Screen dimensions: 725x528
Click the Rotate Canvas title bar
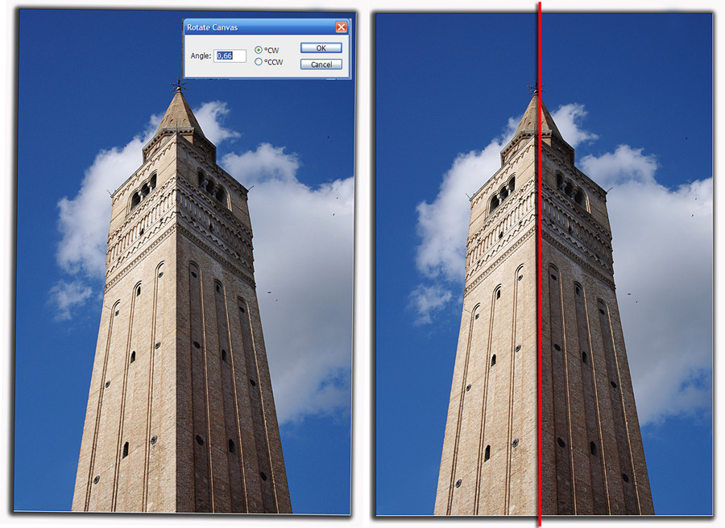[242, 27]
